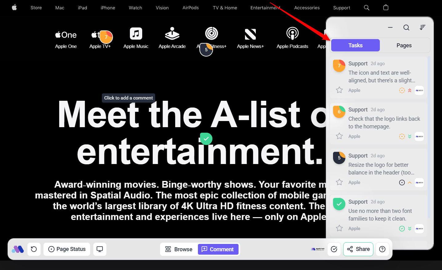This screenshot has height=270, width=442.
Task: Click the Share button
Action: click(x=358, y=249)
